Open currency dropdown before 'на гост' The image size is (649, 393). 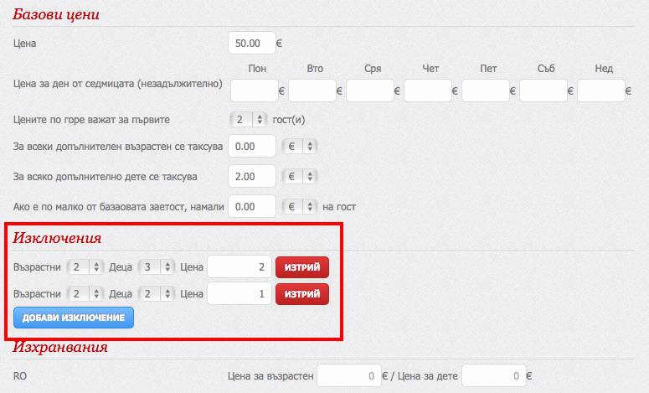[x=300, y=207]
